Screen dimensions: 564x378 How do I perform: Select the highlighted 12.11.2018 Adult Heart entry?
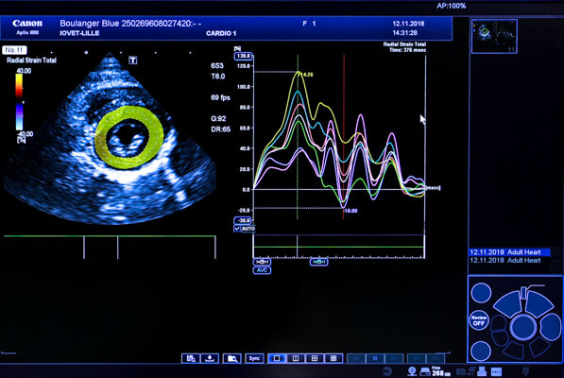(509, 252)
